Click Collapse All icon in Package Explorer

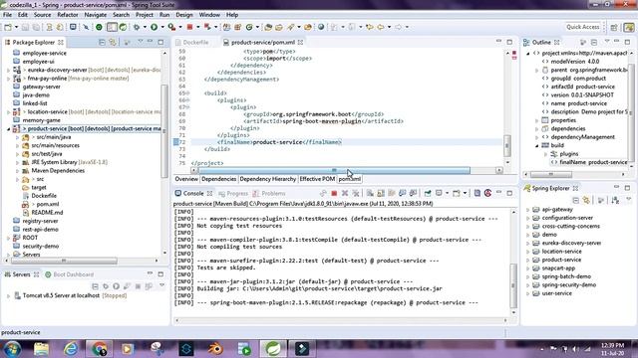click(x=102, y=42)
